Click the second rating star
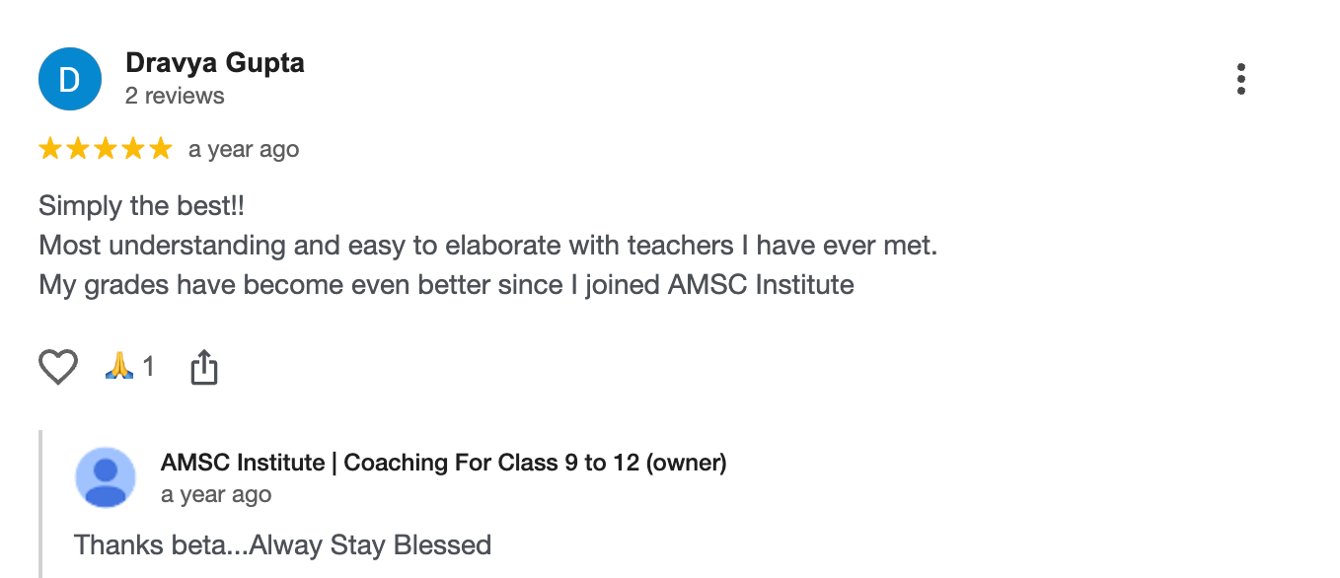Image resolution: width=1340 pixels, height=578 pixels. pos(78,149)
